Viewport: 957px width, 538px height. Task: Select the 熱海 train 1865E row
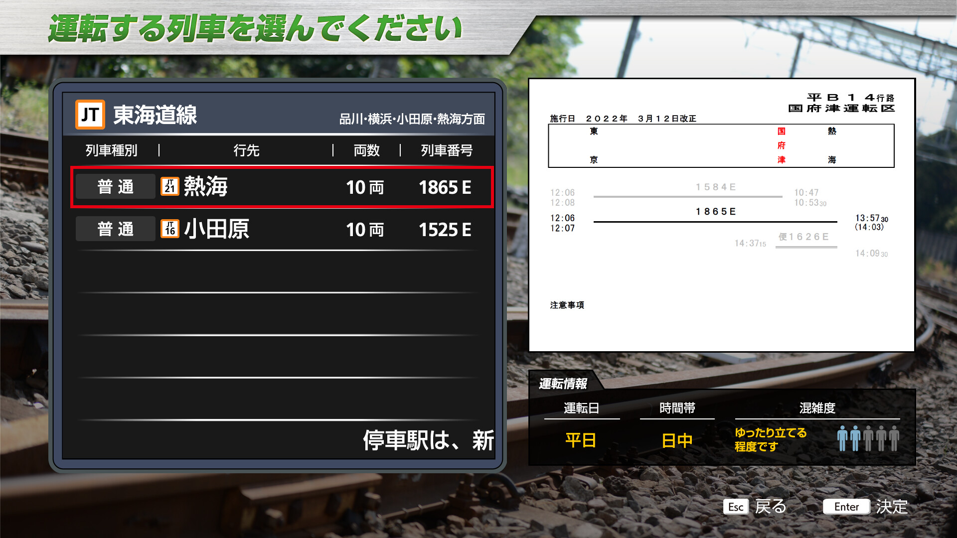pyautogui.click(x=282, y=187)
